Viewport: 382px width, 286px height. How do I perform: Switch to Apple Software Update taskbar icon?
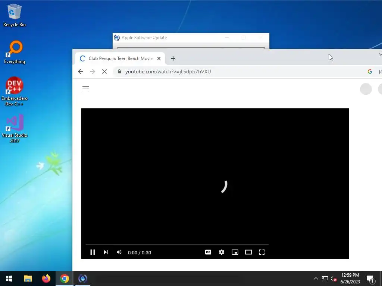pos(83,279)
